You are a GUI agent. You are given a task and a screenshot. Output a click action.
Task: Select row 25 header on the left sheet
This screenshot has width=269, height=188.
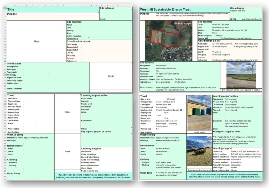click(x=6, y=75)
